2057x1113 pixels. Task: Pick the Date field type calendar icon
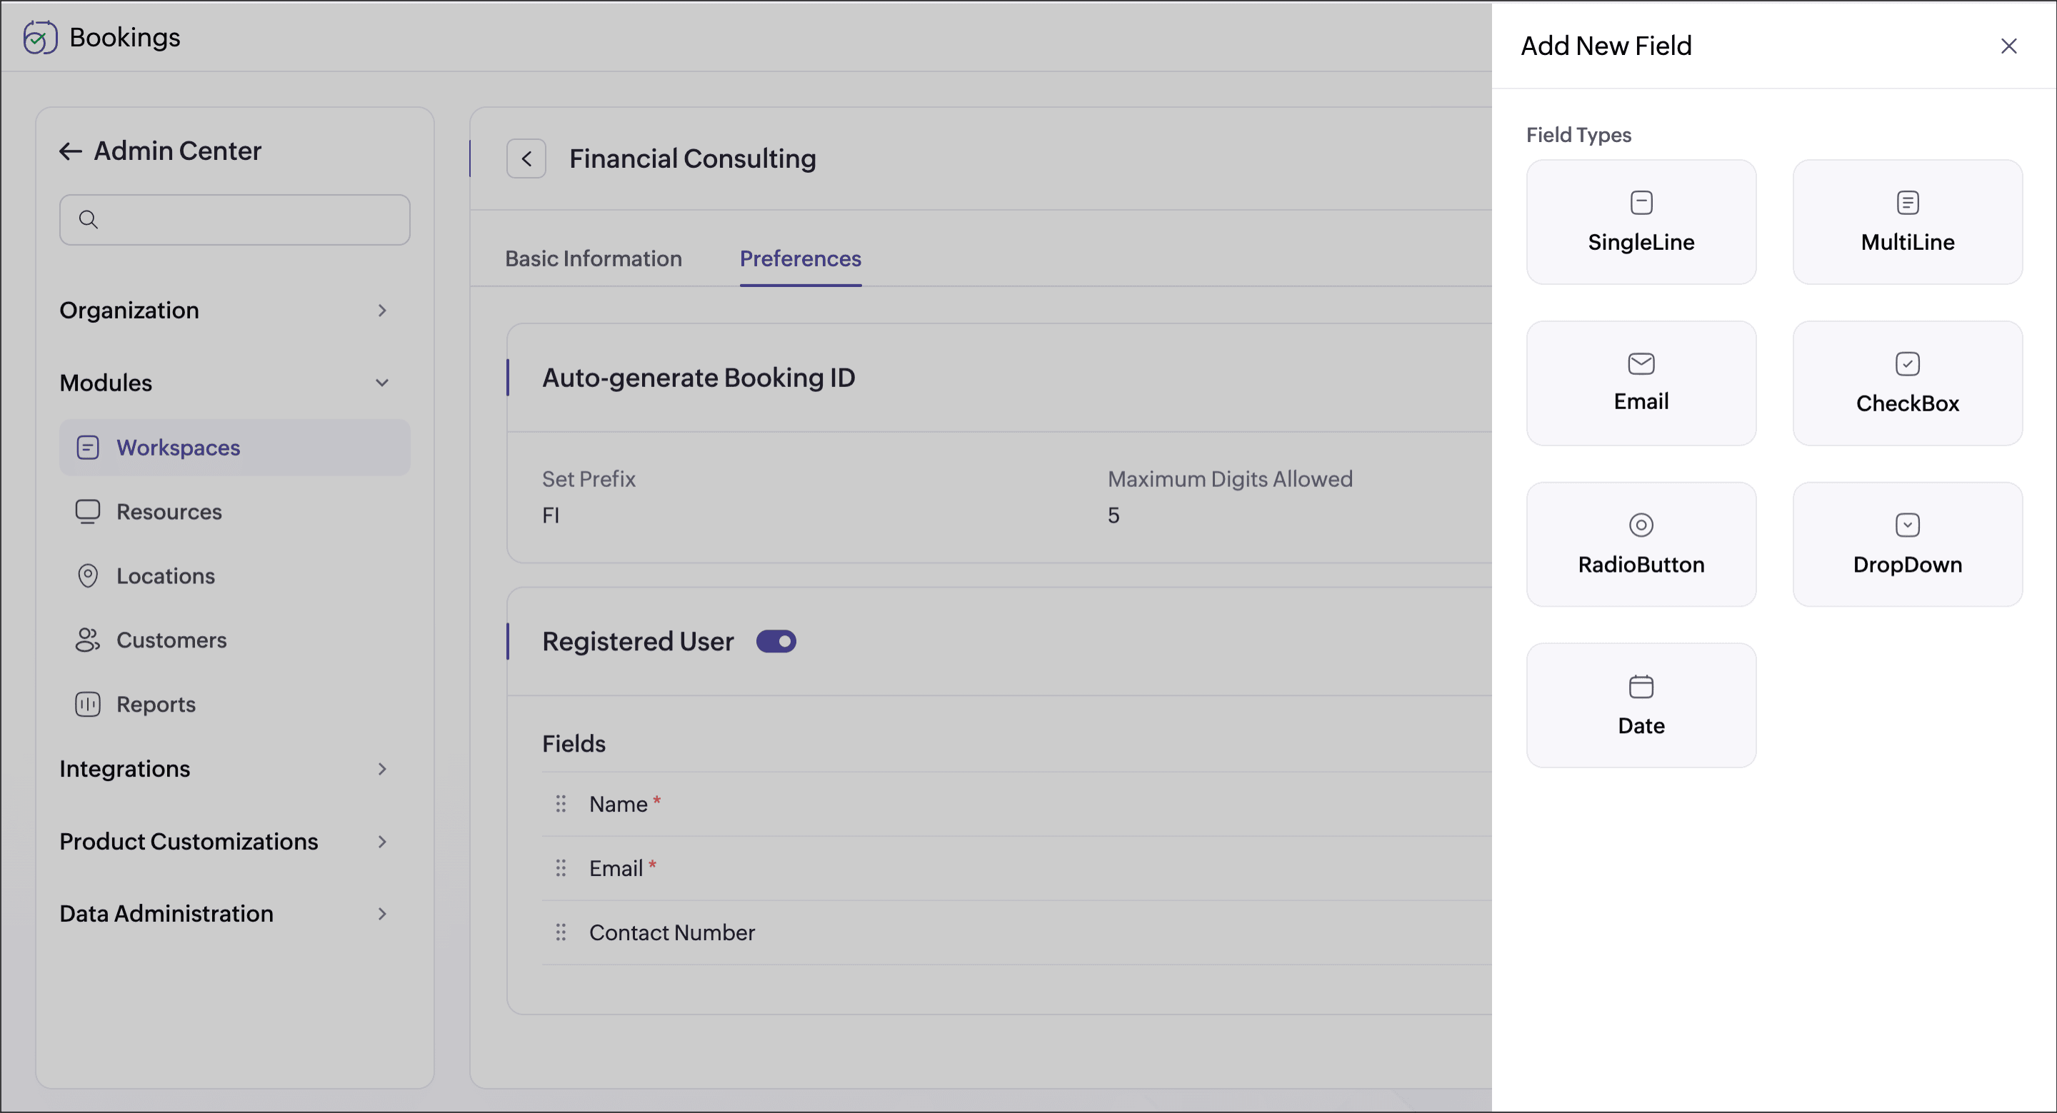[x=1640, y=687]
